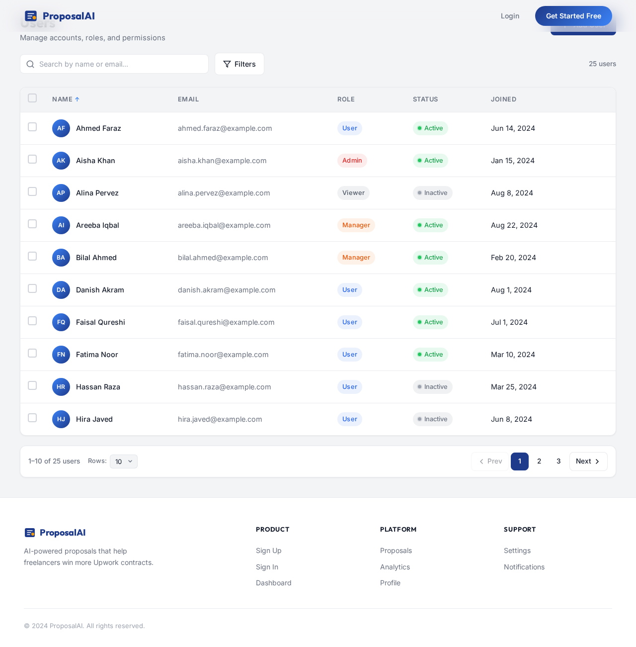Image resolution: width=636 pixels, height=647 pixels.
Task: Click Ahmed Faraz's AF avatar
Action: pos(61,128)
